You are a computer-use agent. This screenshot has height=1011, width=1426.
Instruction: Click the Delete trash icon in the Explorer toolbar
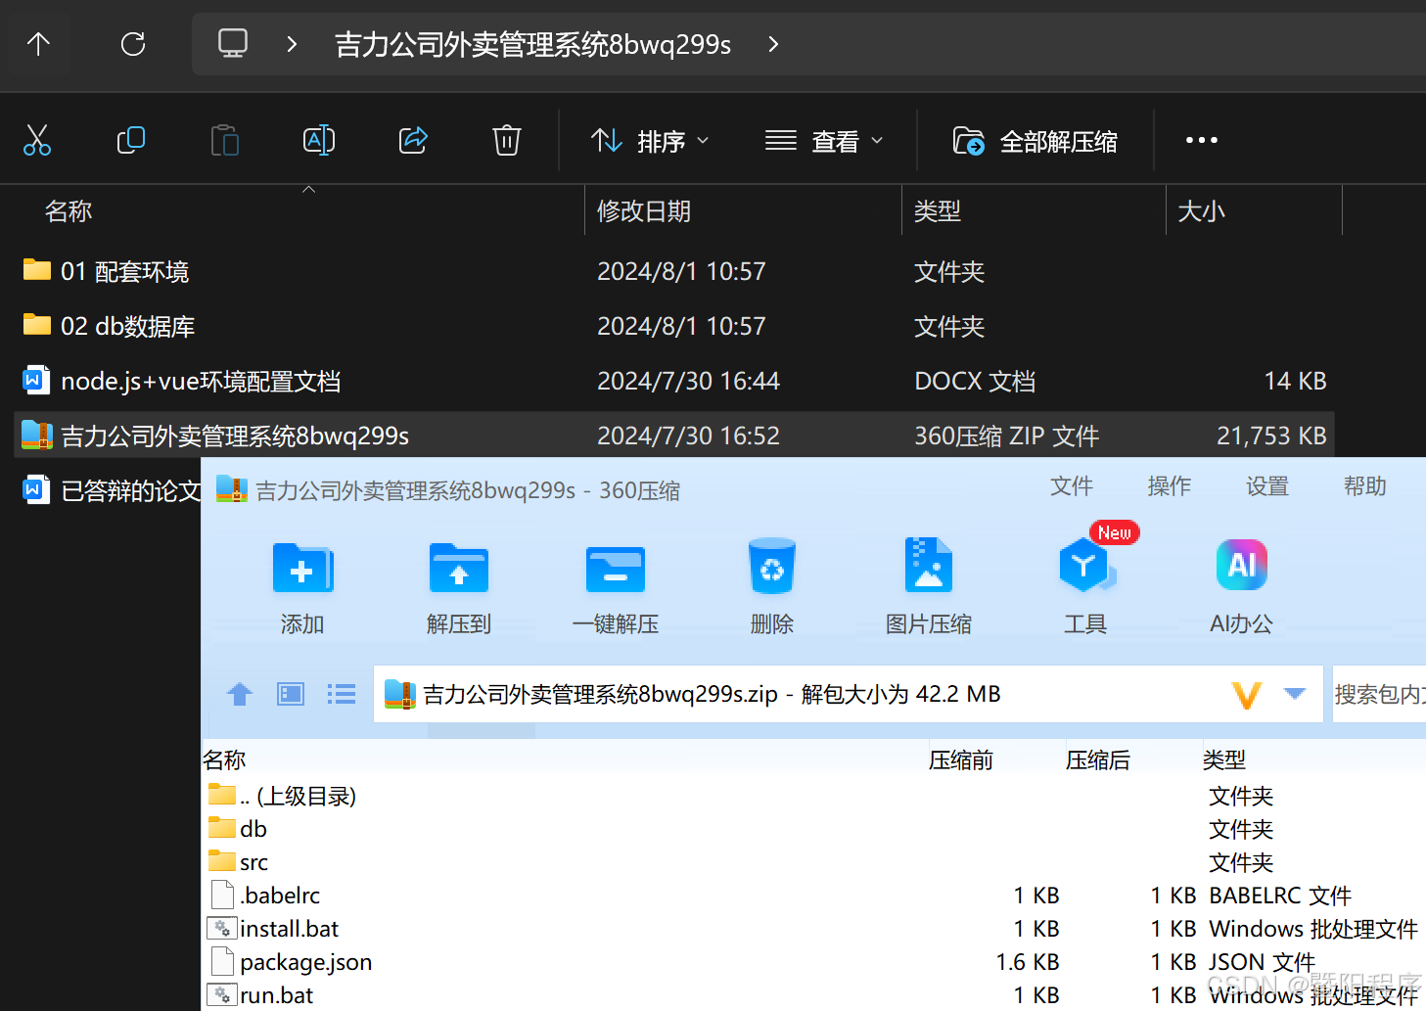point(506,141)
